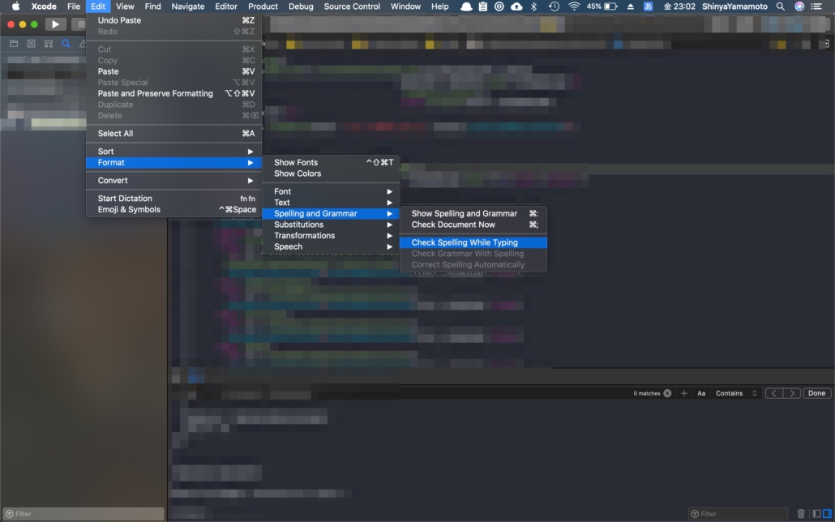Toggle Check Spelling While Typing
Screen dimensions: 835x522
[x=465, y=242]
